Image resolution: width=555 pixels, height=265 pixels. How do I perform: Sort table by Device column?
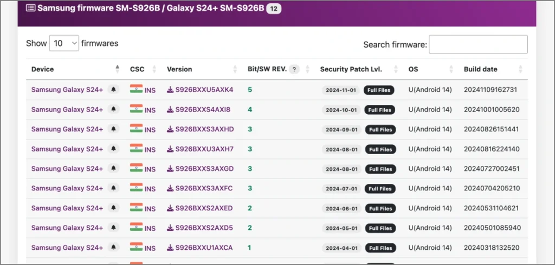pyautogui.click(x=118, y=69)
